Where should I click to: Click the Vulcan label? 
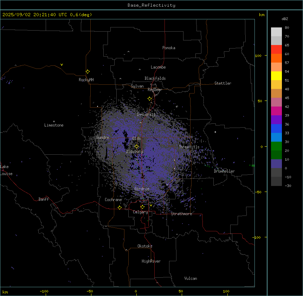point(191,278)
